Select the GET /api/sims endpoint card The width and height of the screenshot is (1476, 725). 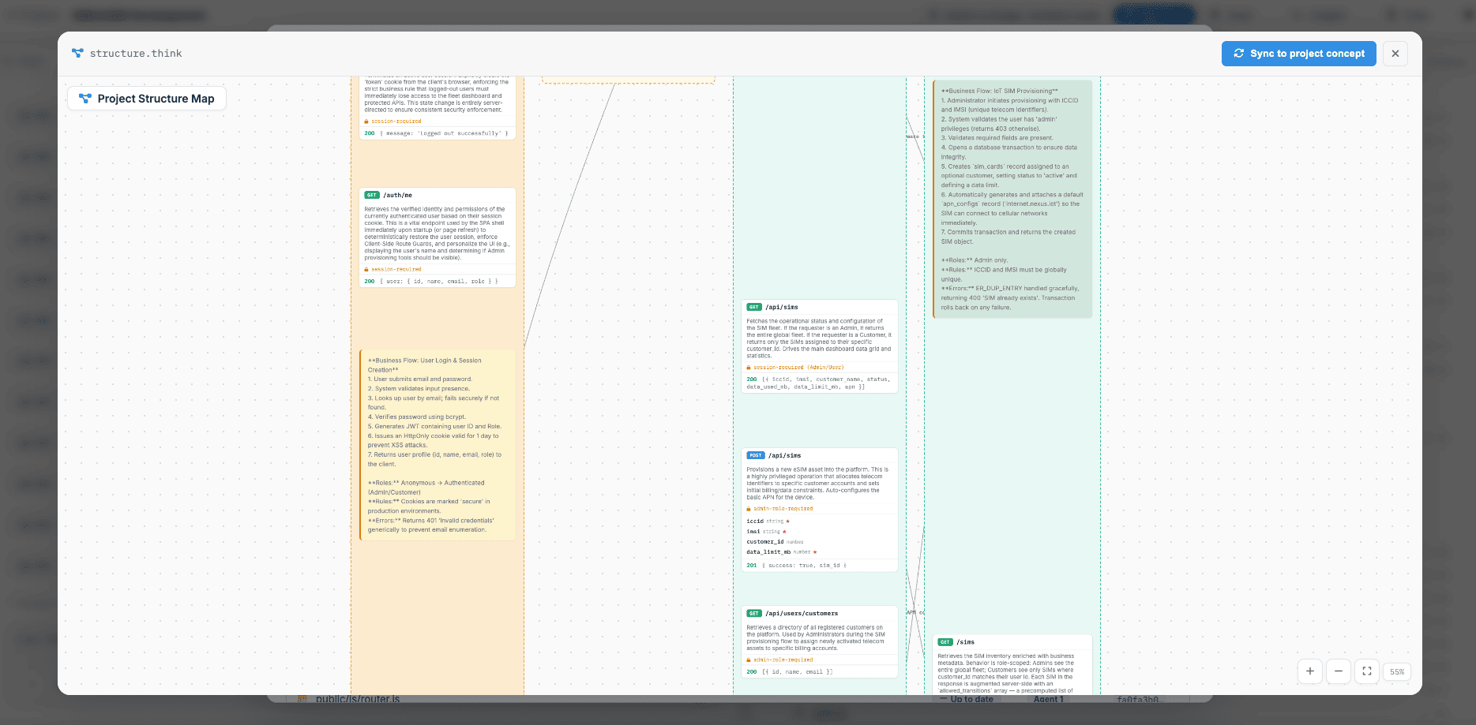[x=820, y=346]
